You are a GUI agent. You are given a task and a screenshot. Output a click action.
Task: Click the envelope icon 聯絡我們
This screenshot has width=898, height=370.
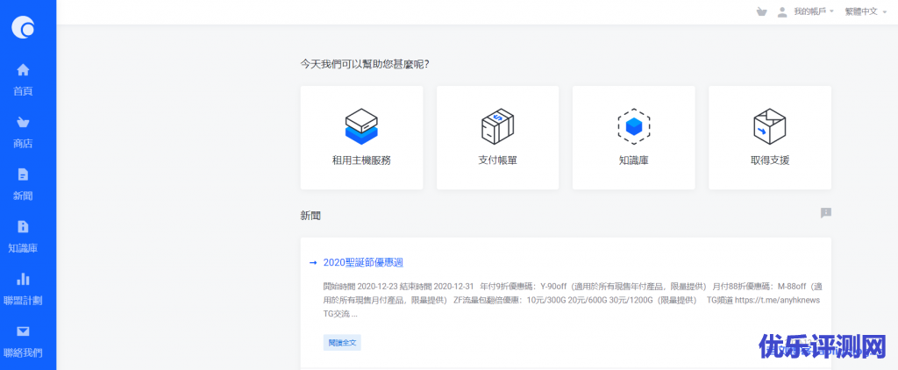pyautogui.click(x=24, y=331)
